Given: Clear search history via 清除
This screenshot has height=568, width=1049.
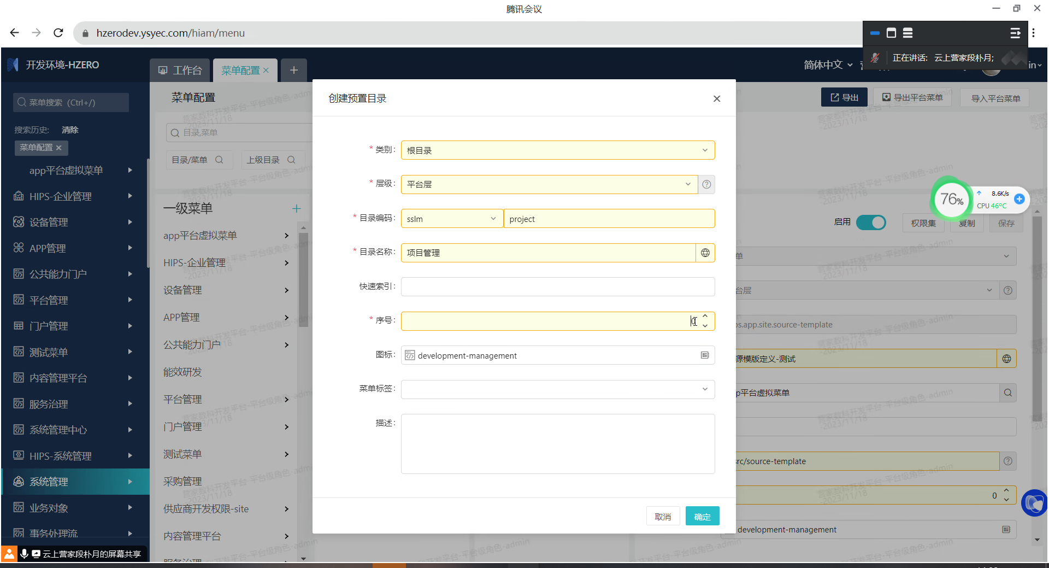Looking at the screenshot, I should [x=70, y=130].
